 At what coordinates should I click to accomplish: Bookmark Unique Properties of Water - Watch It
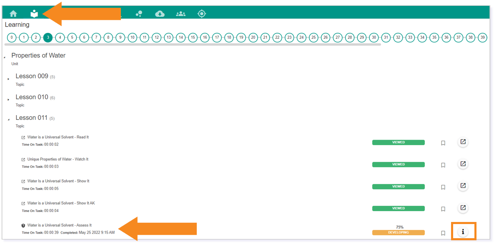(443, 165)
